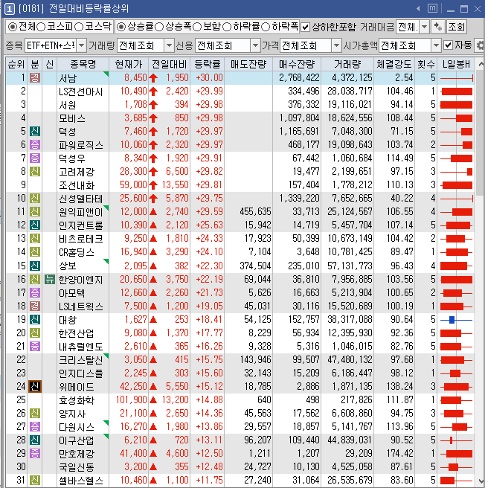Open the 신용 전체조회 dropdown

pos(255,46)
